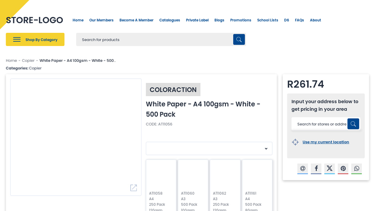The width and height of the screenshot is (375, 211).
Task: Share product on X (Twitter)
Action: pos(330,169)
